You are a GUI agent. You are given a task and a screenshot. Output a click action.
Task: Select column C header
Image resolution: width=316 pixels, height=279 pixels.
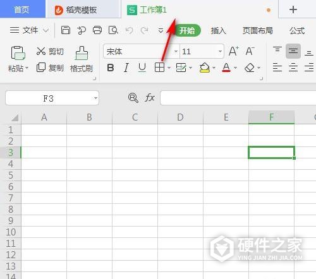pos(135,117)
